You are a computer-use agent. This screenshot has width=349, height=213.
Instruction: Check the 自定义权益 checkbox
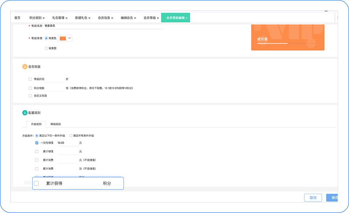point(30,96)
